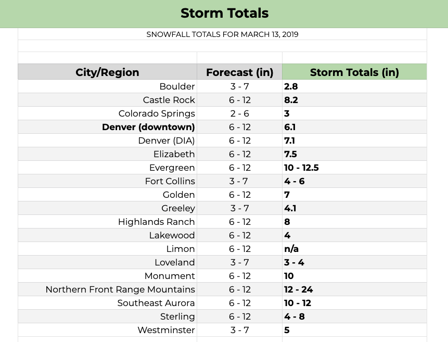Viewport: 448px width, 342px height.
Task: Select the Westminster storm total 5
Action: point(354,330)
